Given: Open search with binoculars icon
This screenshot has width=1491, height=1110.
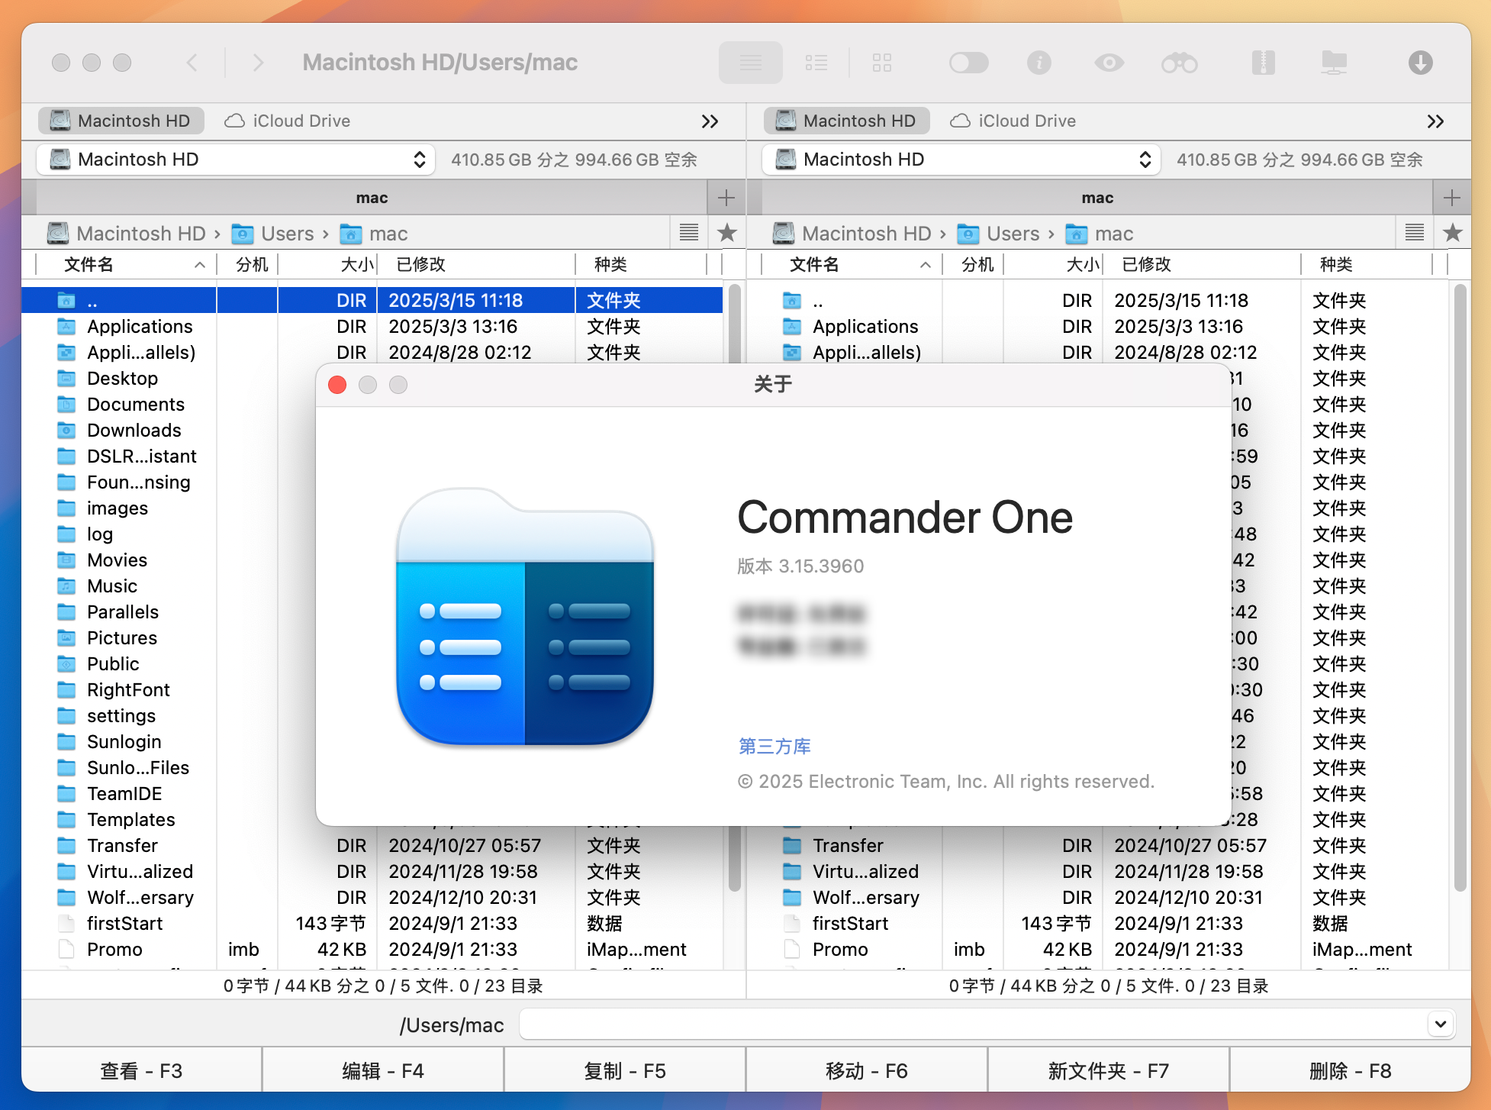Looking at the screenshot, I should (1180, 63).
